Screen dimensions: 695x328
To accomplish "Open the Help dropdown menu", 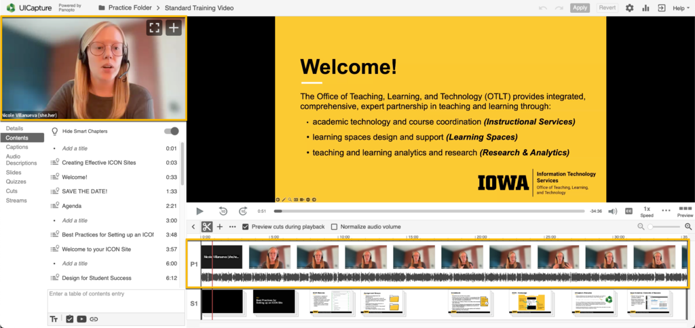I will pyautogui.click(x=681, y=8).
